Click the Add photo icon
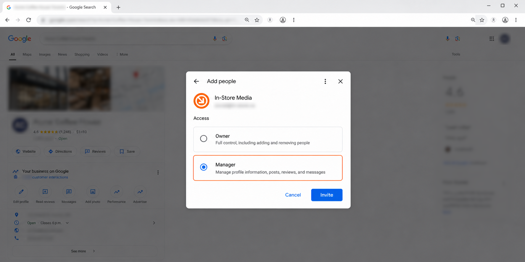This screenshot has width=525, height=262. 93,192
